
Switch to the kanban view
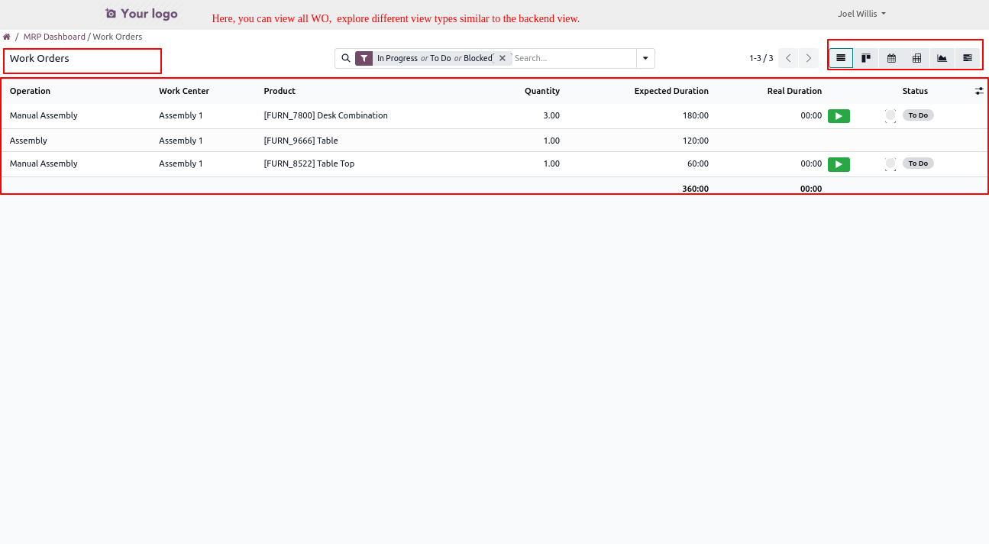pos(866,58)
